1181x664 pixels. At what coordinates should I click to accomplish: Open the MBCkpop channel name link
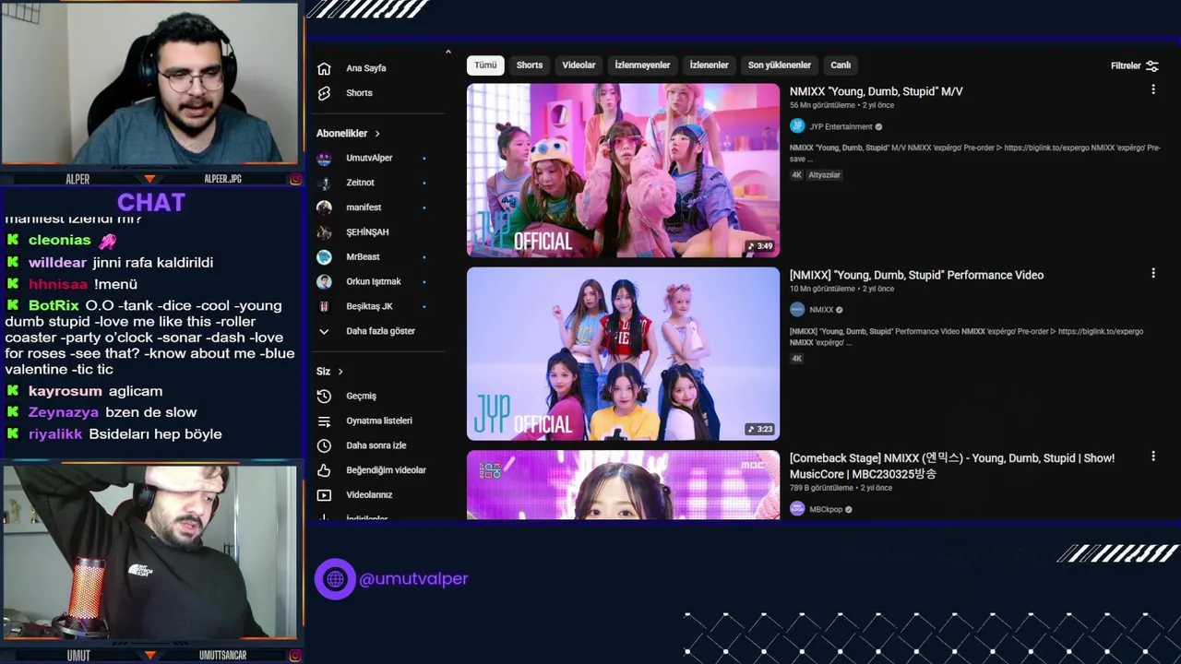[x=826, y=509]
